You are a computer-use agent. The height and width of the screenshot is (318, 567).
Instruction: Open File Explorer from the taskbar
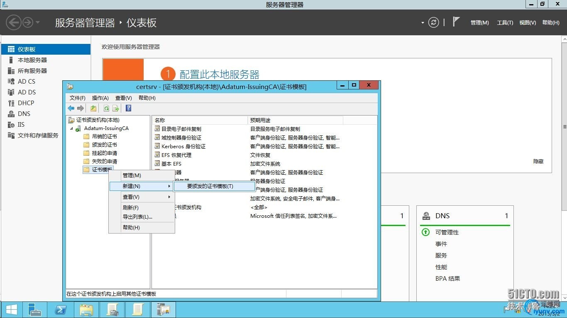[86, 310]
